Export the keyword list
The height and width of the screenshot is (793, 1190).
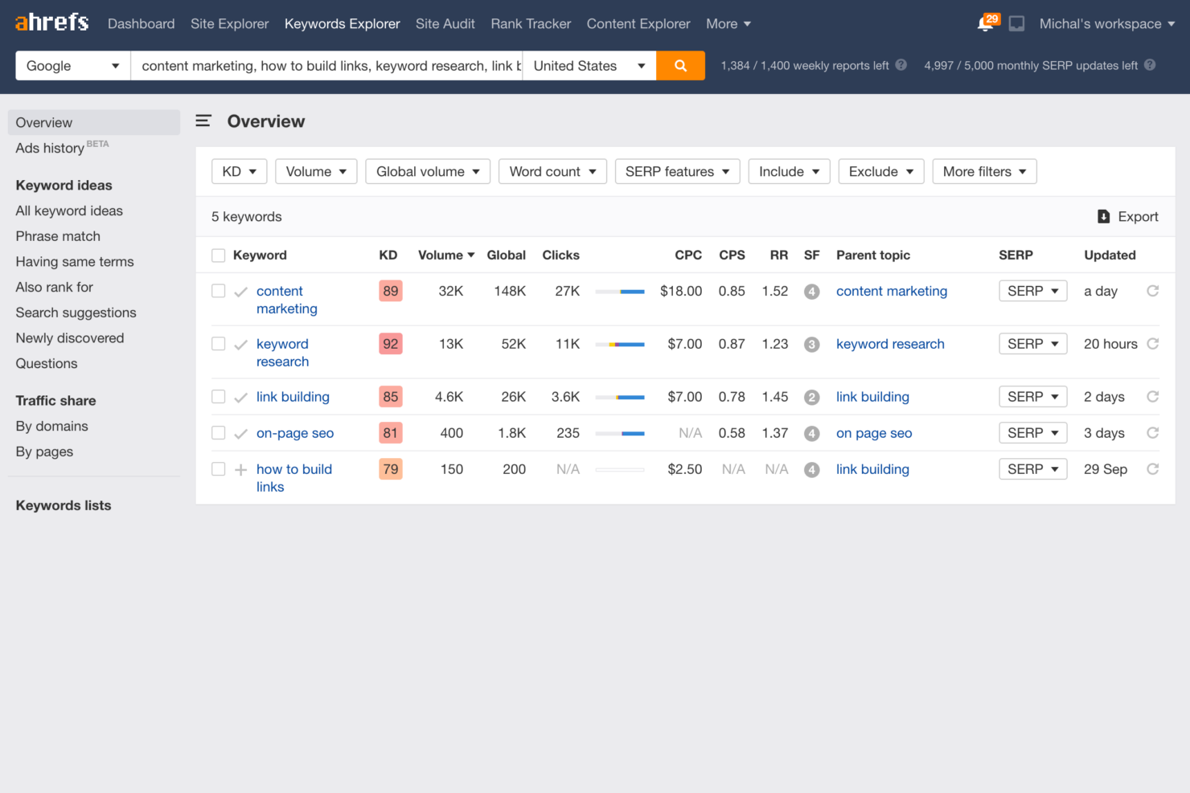(x=1127, y=217)
